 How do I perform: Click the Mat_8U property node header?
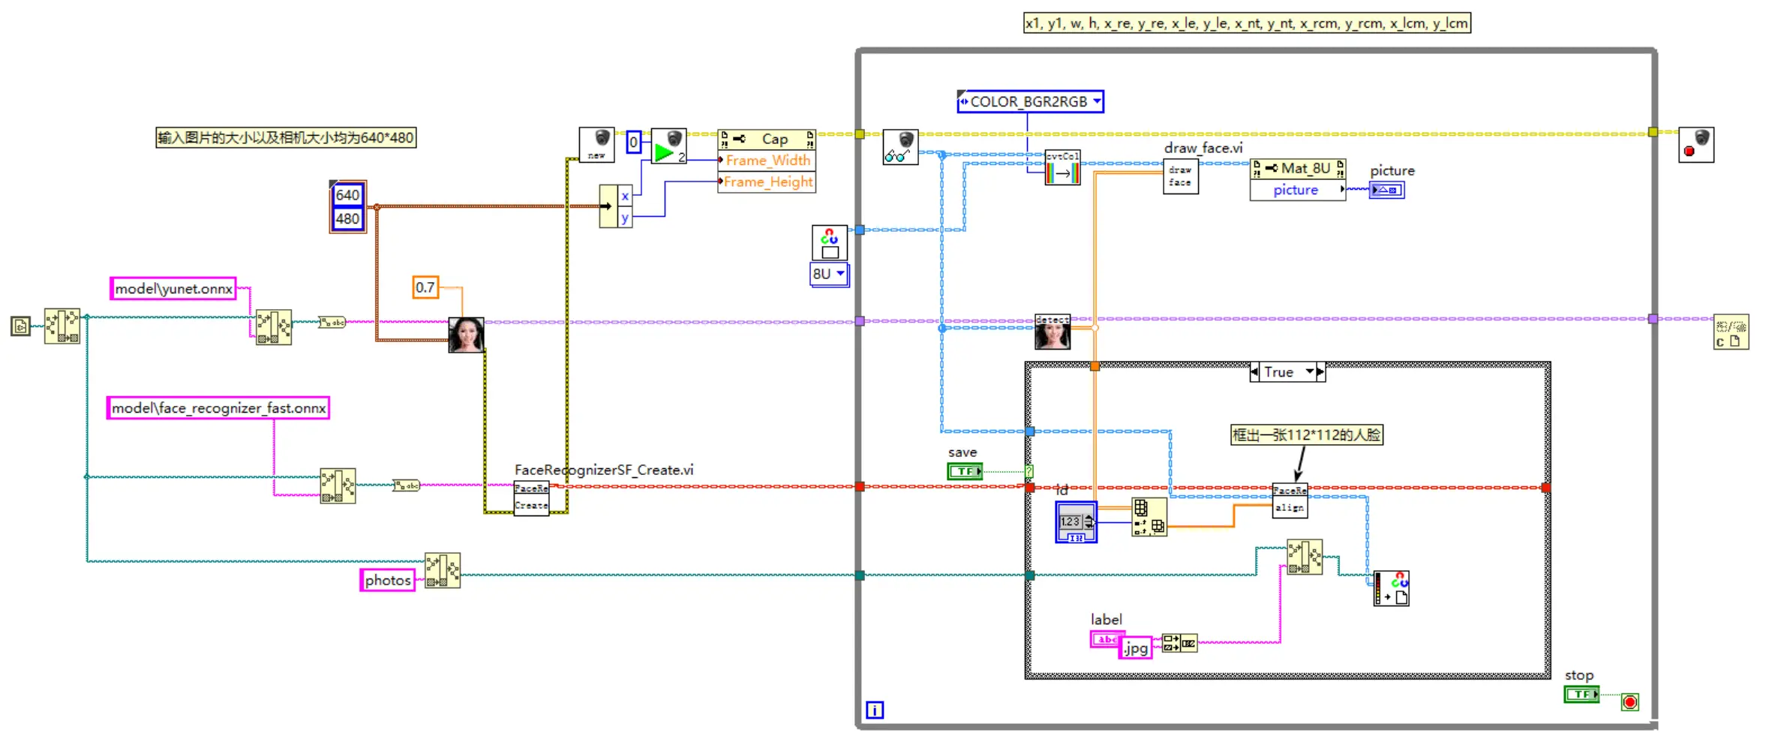(1298, 168)
